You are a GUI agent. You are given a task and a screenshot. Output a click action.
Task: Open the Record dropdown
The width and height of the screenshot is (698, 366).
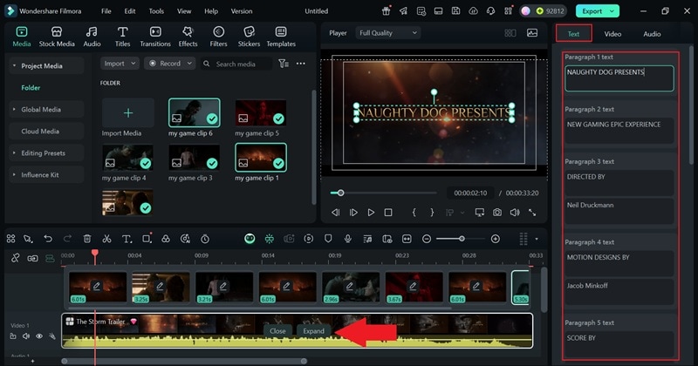pos(169,64)
